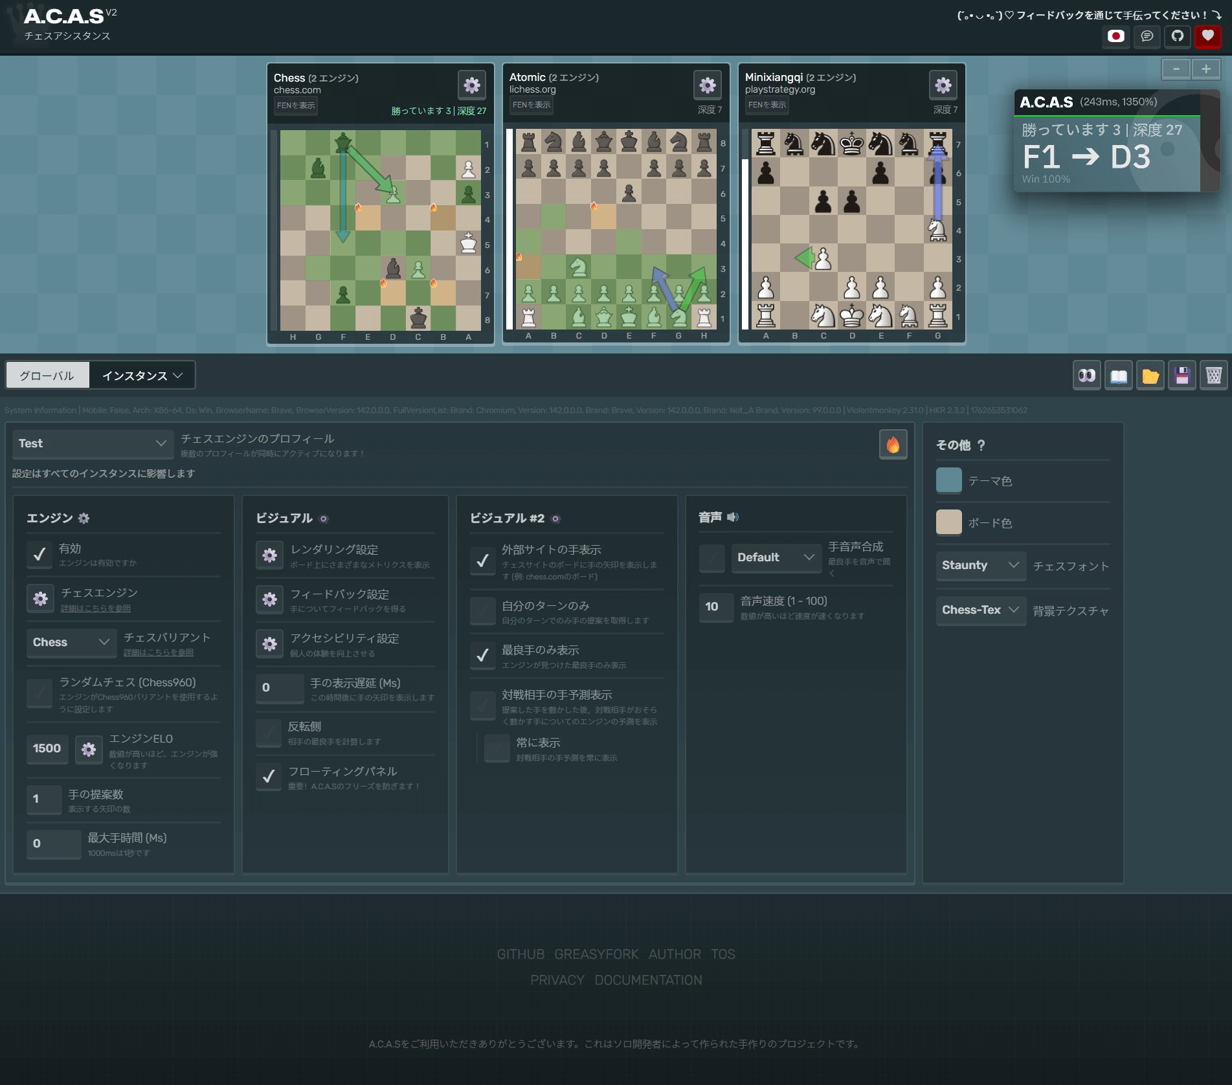This screenshot has width=1232, height=1085.
Task: Click the Japanese flag language icon
Action: 1115,36
